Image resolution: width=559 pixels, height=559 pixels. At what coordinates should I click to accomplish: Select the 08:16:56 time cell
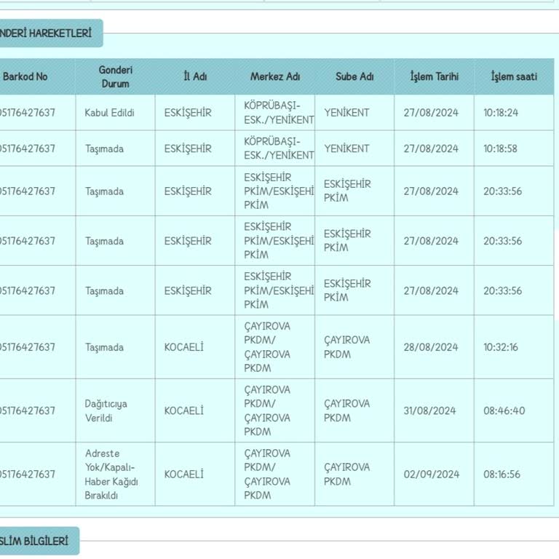click(514, 474)
